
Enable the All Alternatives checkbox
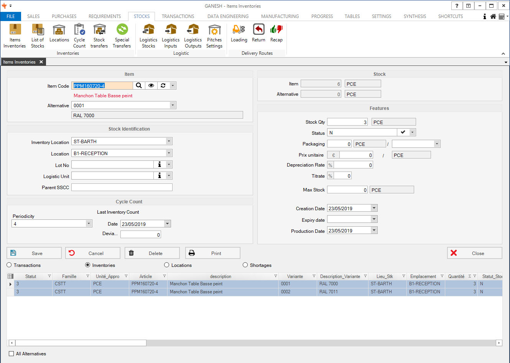(x=12, y=354)
